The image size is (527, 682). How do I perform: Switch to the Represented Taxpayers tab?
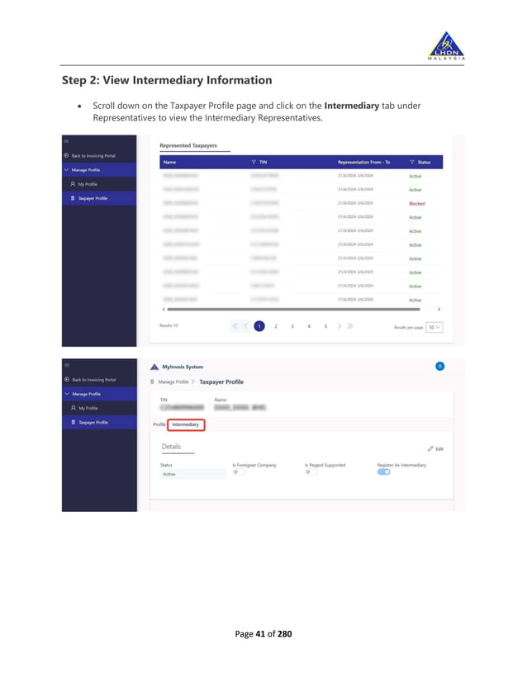click(x=188, y=145)
